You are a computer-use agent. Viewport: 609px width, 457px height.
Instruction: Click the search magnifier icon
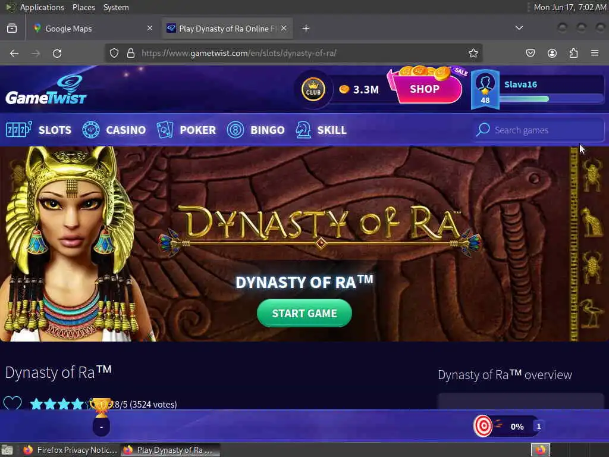[483, 130]
